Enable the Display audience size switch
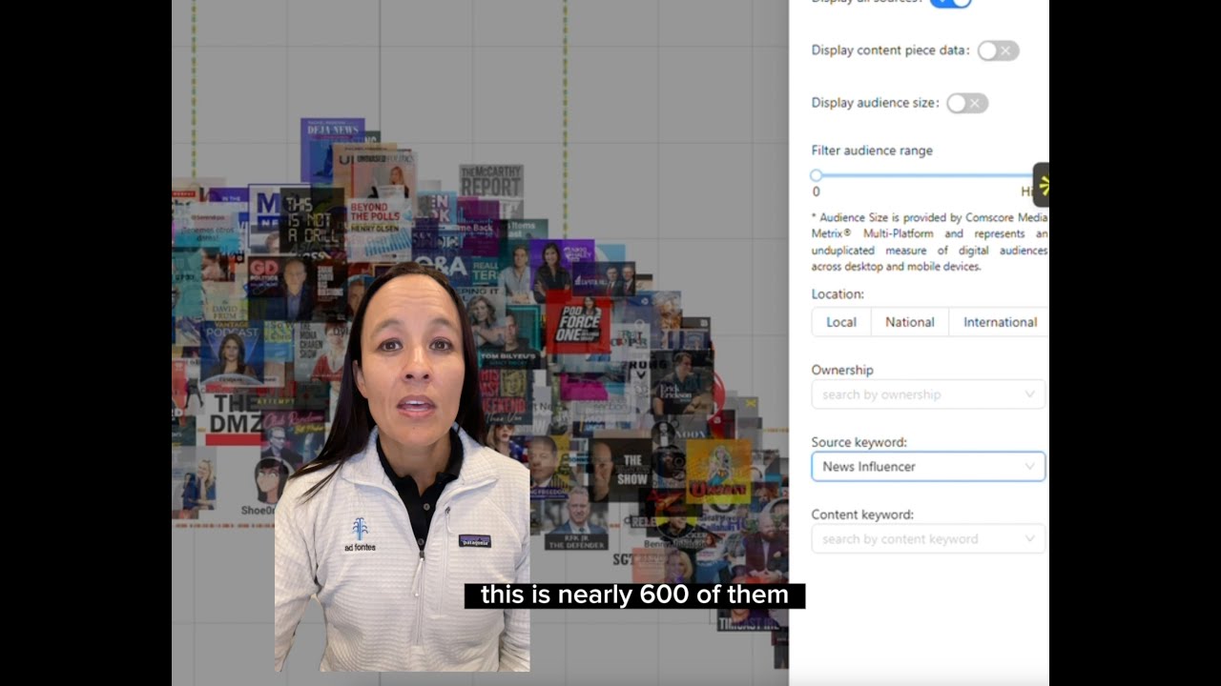The image size is (1221, 686). point(966,103)
